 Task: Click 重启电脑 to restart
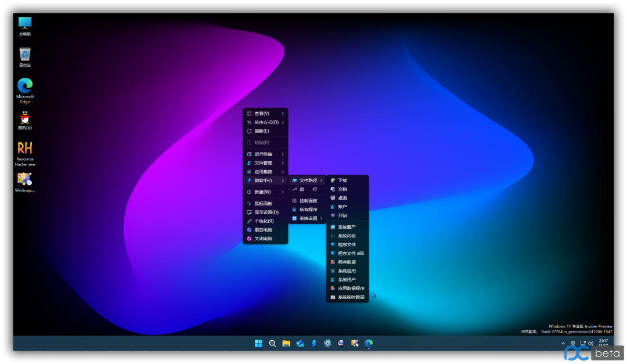coord(263,230)
